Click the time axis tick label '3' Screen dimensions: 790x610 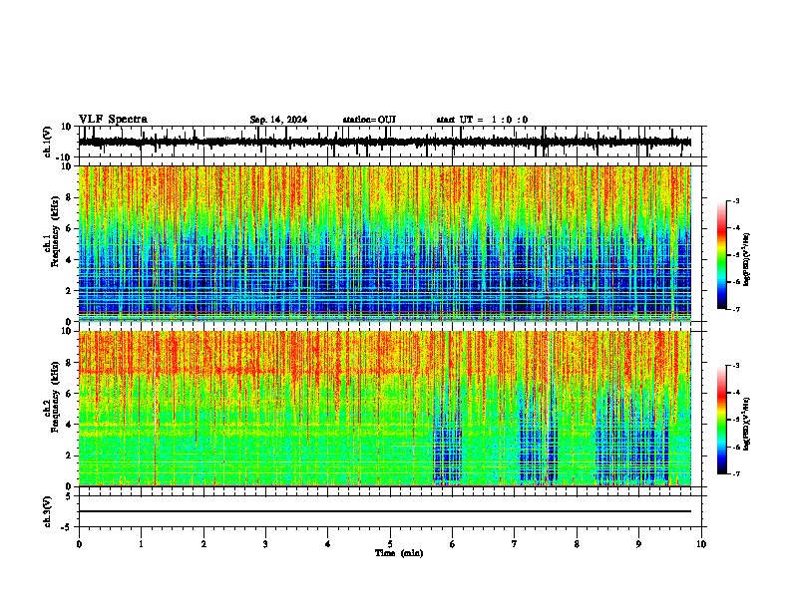click(x=265, y=544)
